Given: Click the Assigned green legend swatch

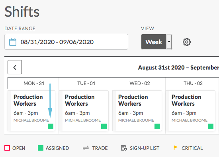Looking at the screenshot, I should tap(41, 148).
